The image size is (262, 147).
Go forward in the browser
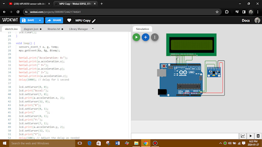[11, 12]
